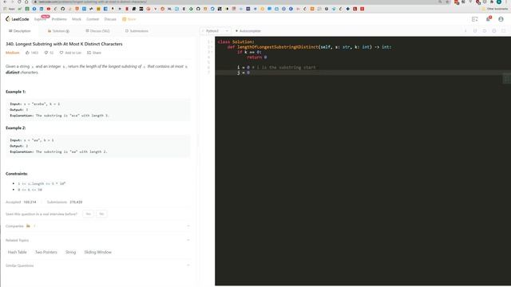511x287 pixels.
Task: Click the Medium difficulty label
Action: [x=13, y=53]
